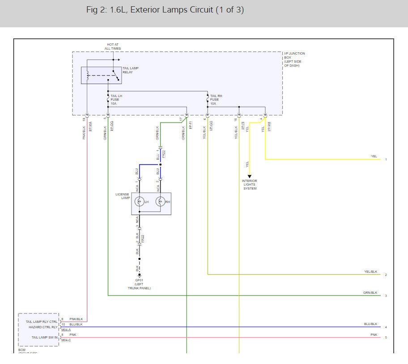
Task: Click the ground symbol above GF01
Action: tap(140, 275)
